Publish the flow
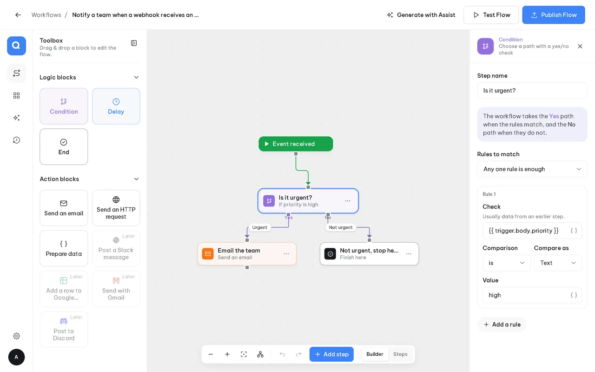 coord(554,15)
